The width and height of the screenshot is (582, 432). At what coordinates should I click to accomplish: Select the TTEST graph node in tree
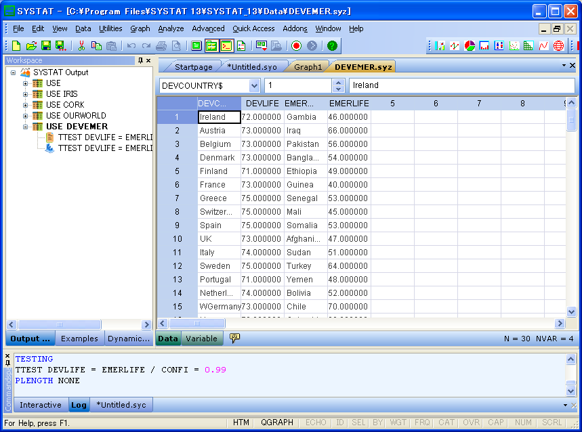coord(100,148)
